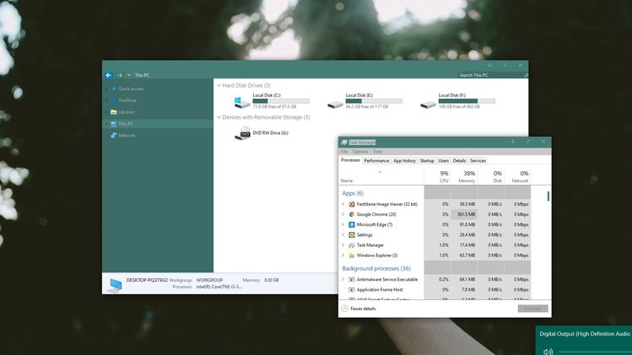Click the Network icon in the sidebar
Image resolution: width=632 pixels, height=355 pixels.
pos(114,136)
